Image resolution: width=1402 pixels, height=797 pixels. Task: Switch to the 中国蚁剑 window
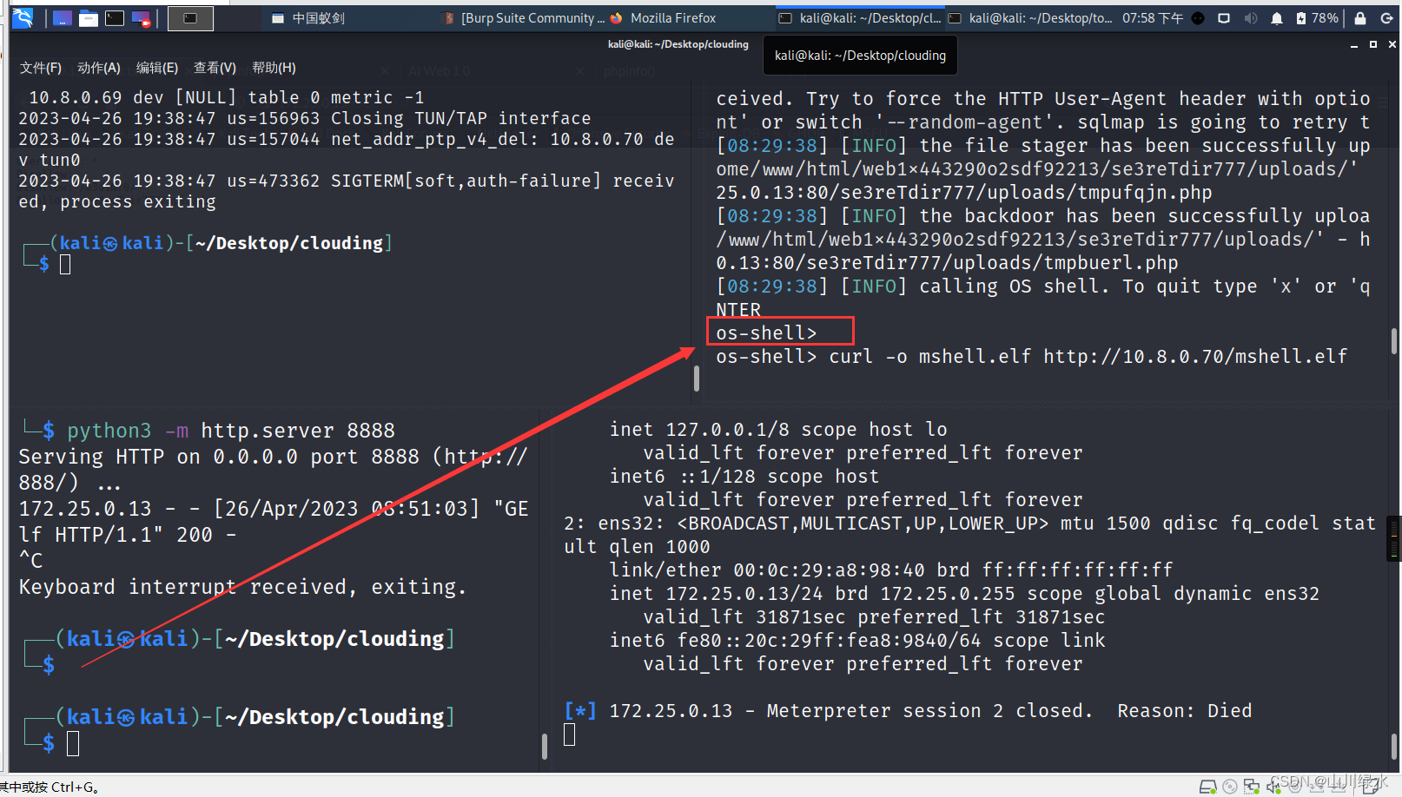click(x=308, y=18)
